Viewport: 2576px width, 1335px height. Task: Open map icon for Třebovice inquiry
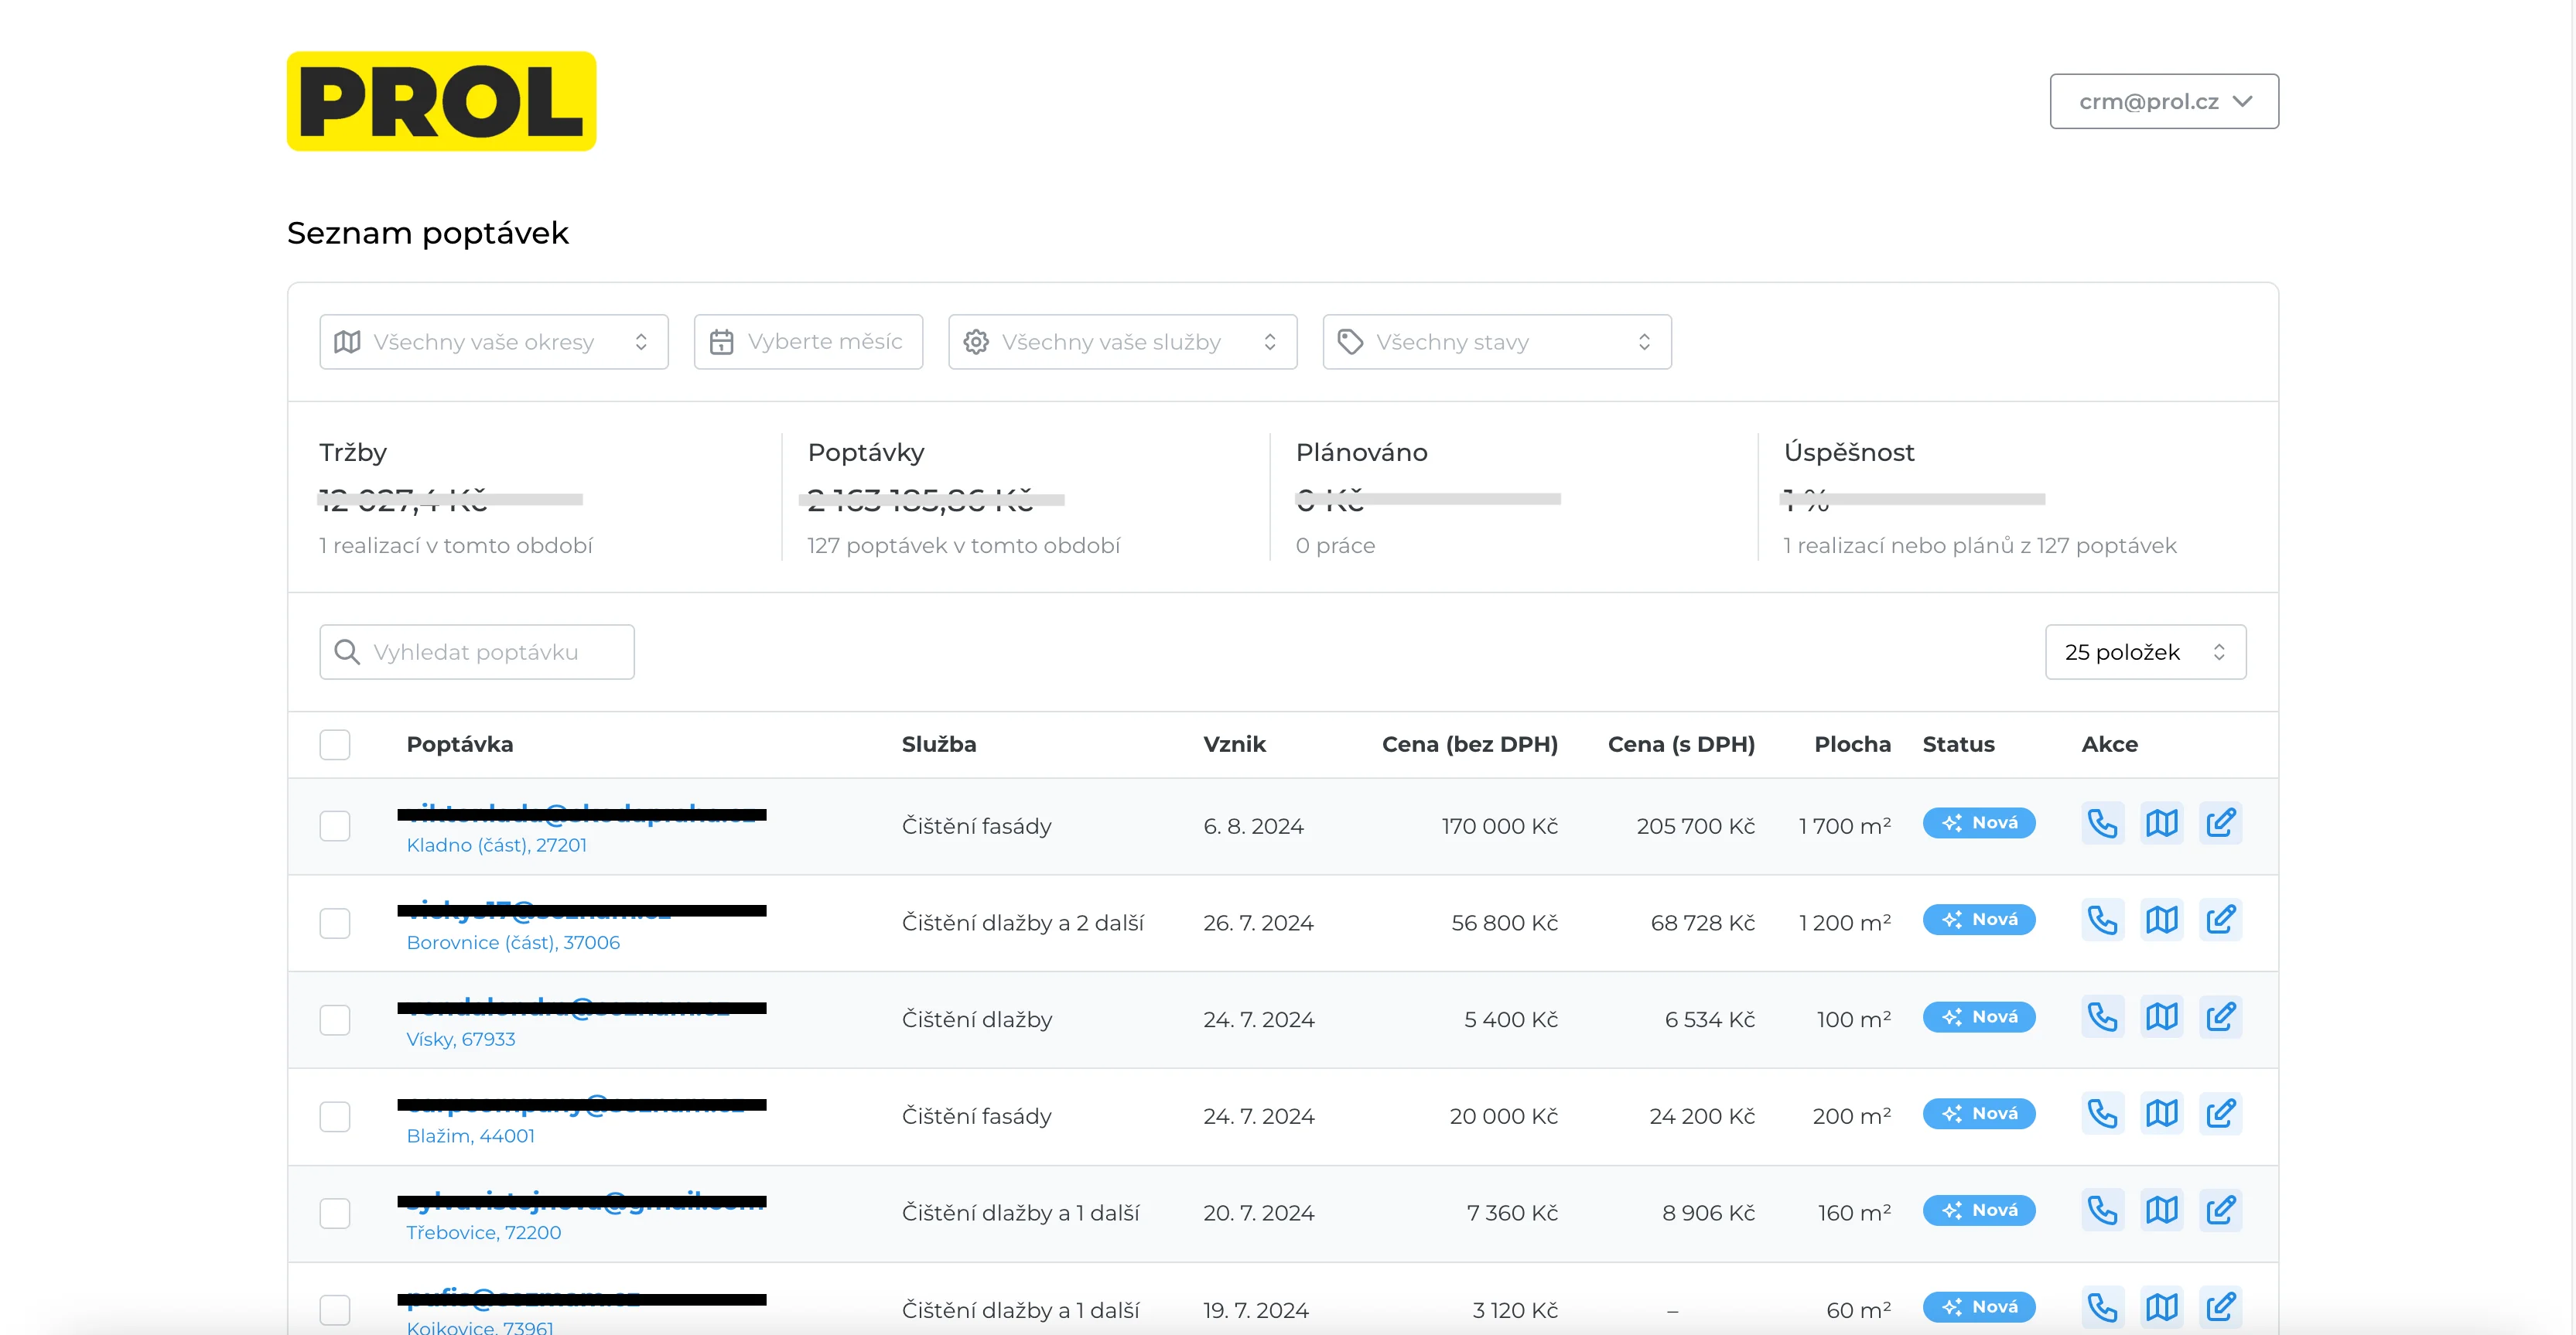point(2161,1210)
